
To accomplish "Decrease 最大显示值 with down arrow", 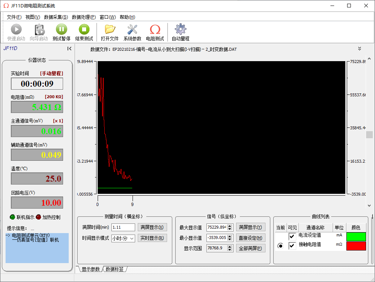I will [230, 229].
